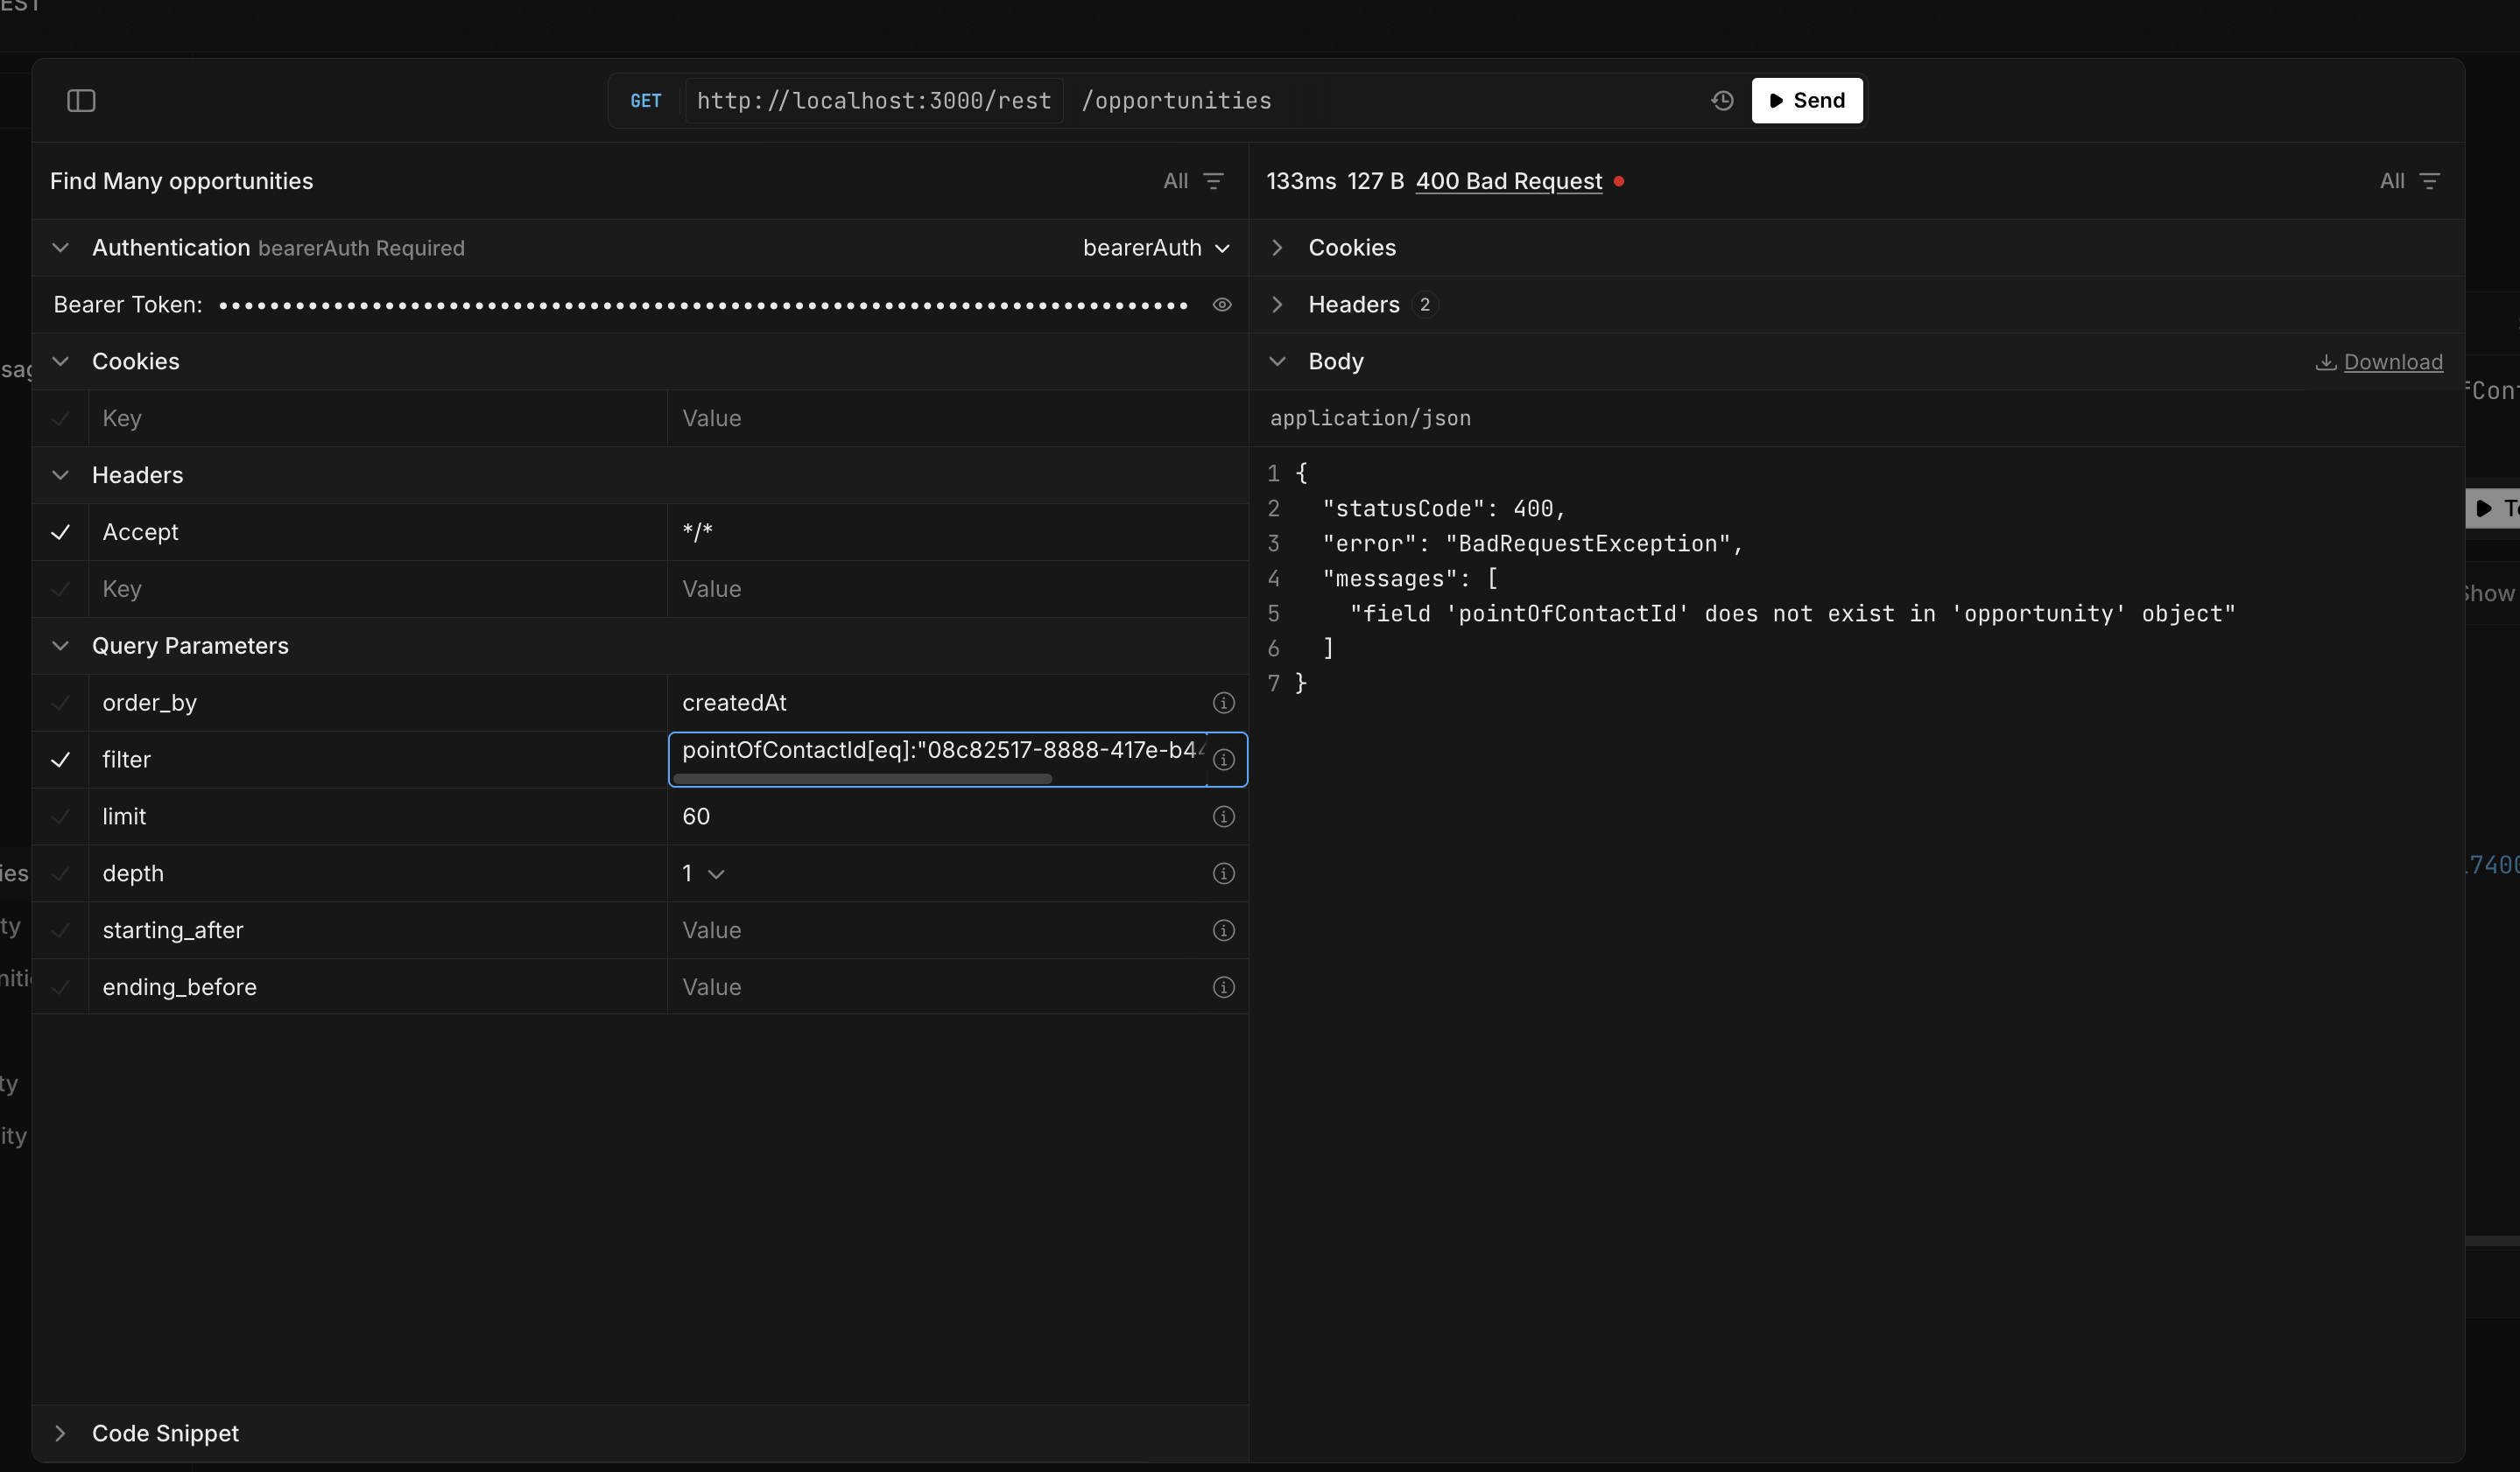Collapse the Query Parameters section

coord(60,647)
